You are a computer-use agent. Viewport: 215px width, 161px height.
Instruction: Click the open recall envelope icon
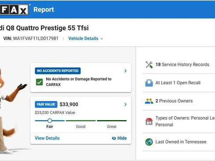[x=149, y=83]
